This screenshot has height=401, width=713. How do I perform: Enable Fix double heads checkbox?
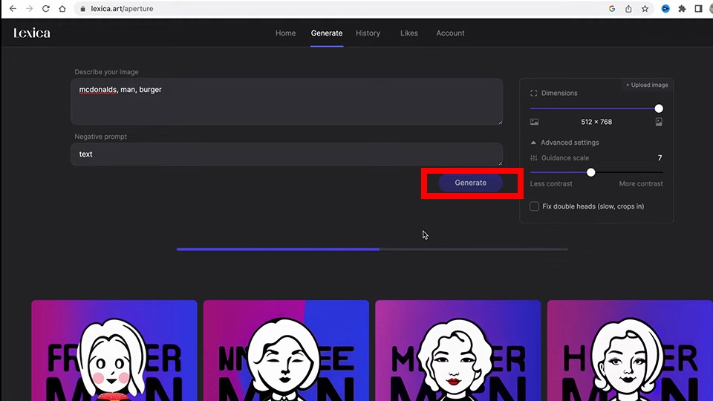click(534, 206)
